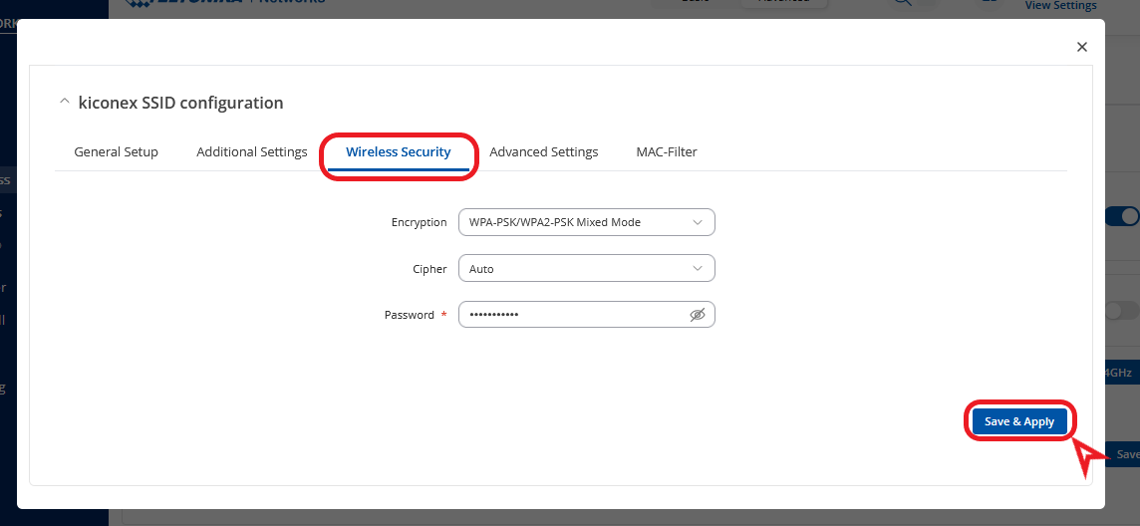1140x526 pixels.
Task: Click the partially hidden 4GHz button
Action: 1120,373
